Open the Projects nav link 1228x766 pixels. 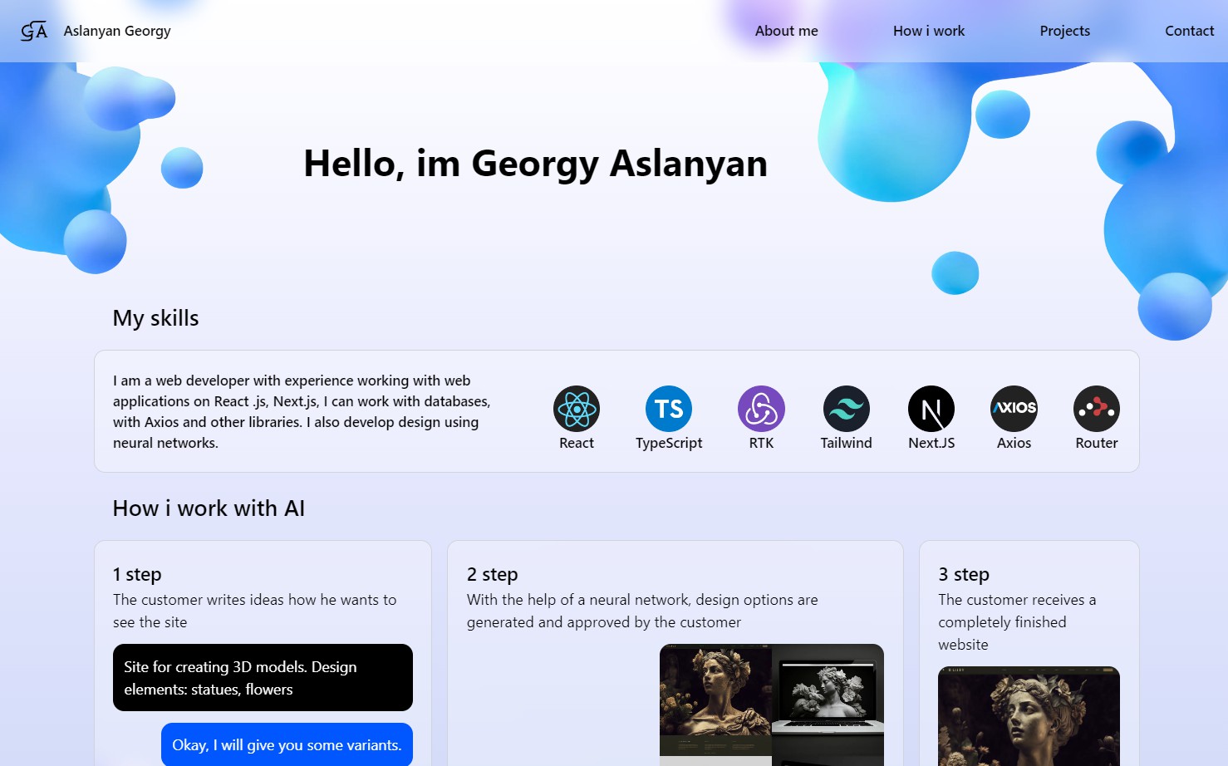1064,31
